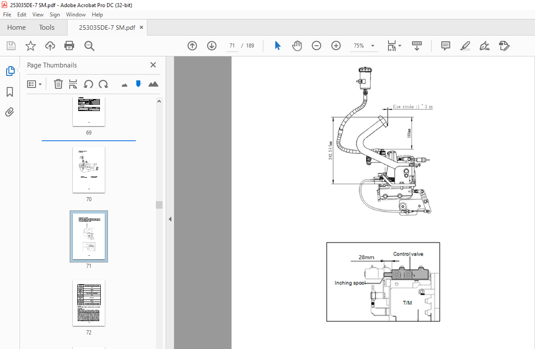This screenshot has height=349, width=535.
Task: Go to the next page
Action: [x=212, y=46]
